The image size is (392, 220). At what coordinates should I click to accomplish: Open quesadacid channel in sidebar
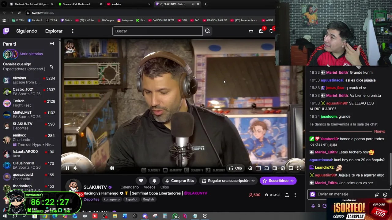pos(30,177)
